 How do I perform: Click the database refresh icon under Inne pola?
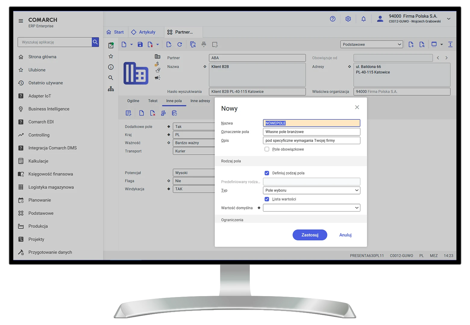(x=174, y=113)
